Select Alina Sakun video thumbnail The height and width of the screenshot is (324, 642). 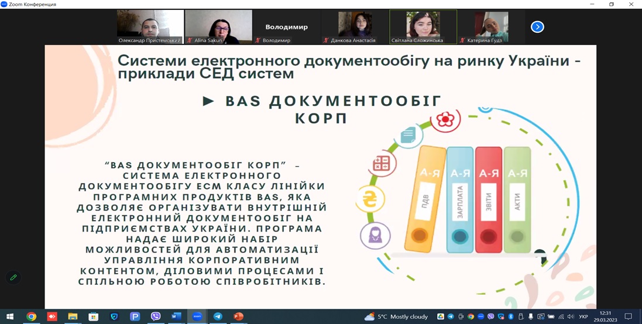[x=219, y=26]
